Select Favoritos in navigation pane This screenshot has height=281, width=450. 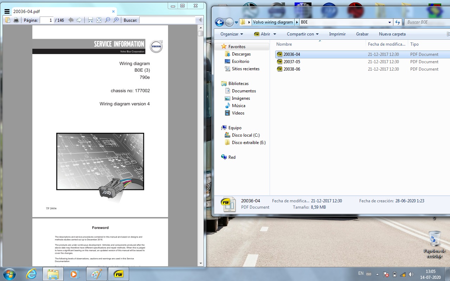tap(237, 46)
